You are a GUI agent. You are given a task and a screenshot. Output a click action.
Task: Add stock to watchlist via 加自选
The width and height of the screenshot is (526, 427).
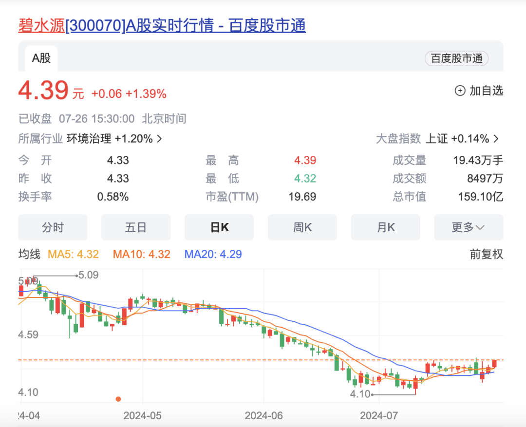click(479, 91)
